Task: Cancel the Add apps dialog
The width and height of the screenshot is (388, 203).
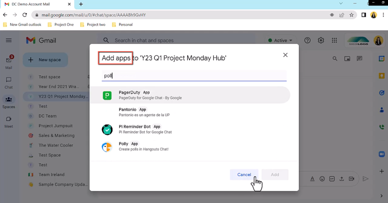Action: click(x=244, y=175)
